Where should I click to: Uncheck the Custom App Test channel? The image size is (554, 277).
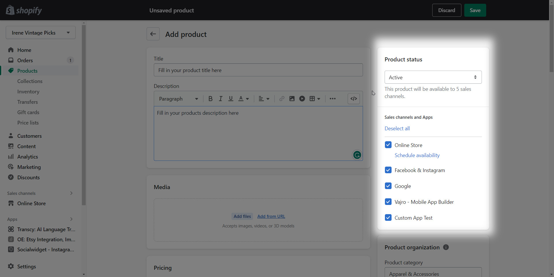click(388, 218)
